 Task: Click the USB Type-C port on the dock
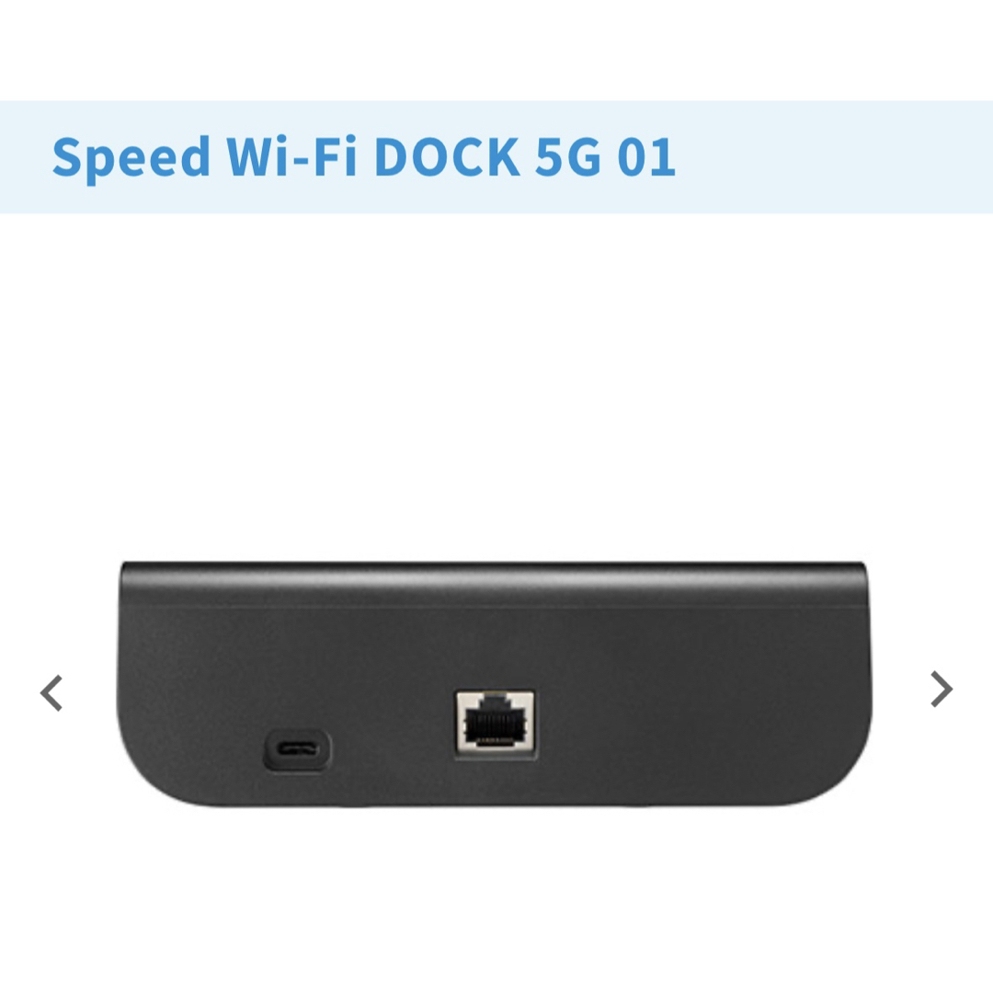(297, 750)
